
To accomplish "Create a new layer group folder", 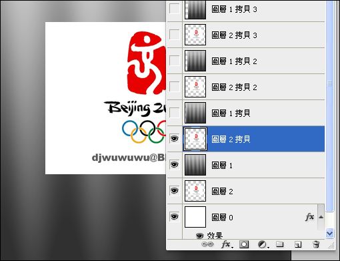I will [280, 244].
